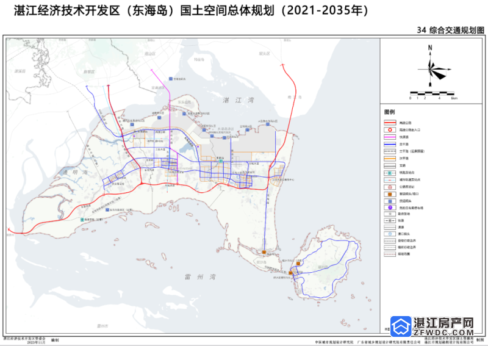Click the scale bar under the compass
The width and height of the screenshot is (488, 346).
tap(432, 93)
